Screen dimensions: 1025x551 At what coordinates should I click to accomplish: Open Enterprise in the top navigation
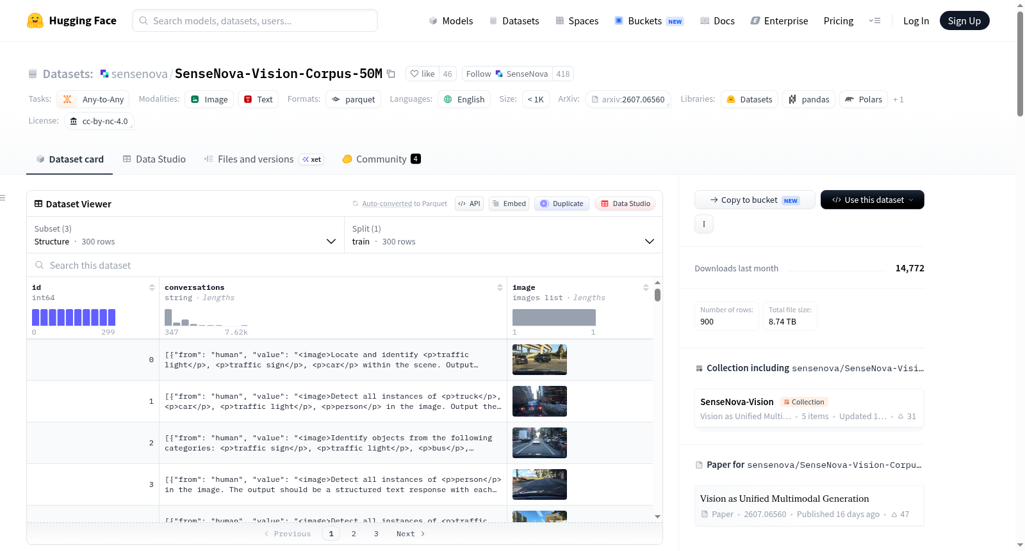(x=780, y=20)
